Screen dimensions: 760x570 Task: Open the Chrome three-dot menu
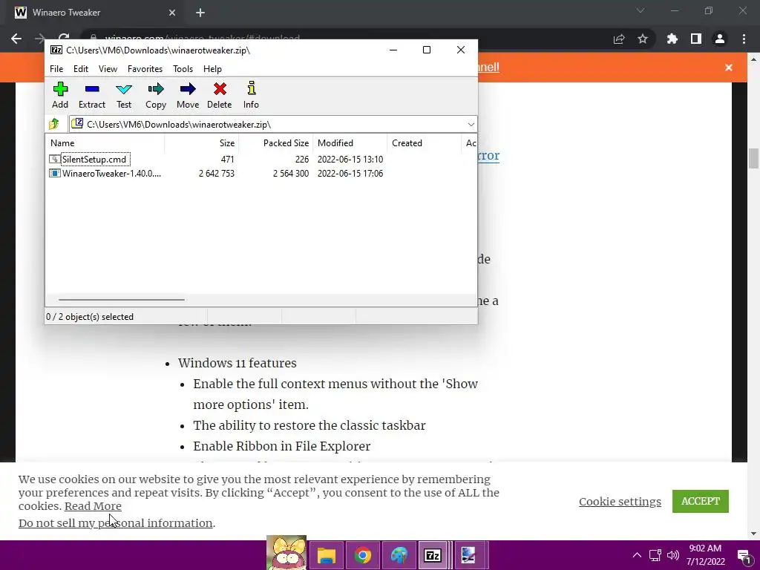click(744, 39)
